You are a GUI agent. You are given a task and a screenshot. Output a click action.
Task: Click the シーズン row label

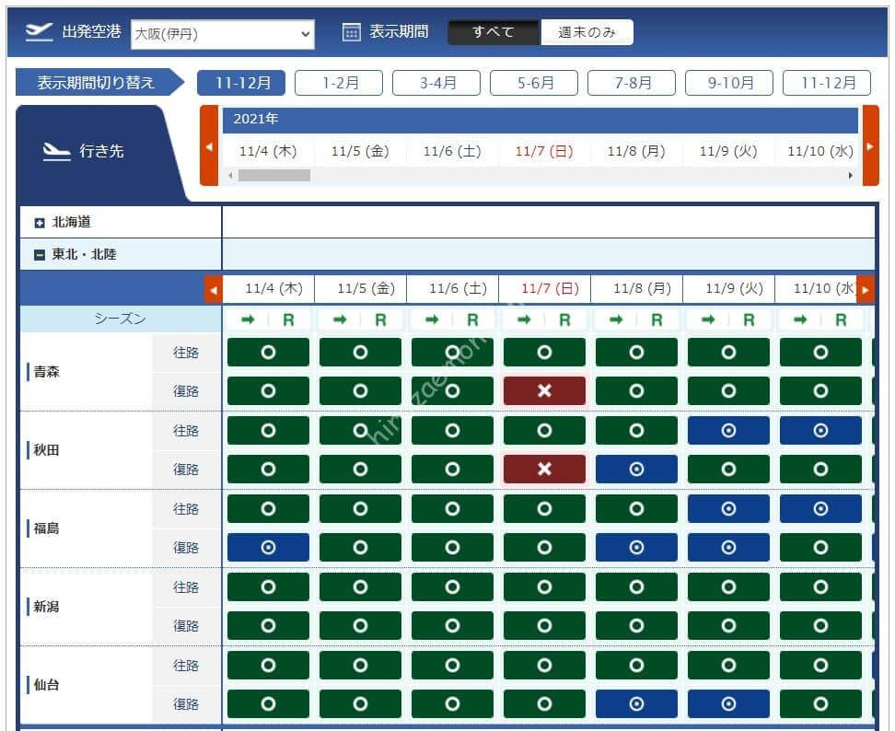(121, 319)
